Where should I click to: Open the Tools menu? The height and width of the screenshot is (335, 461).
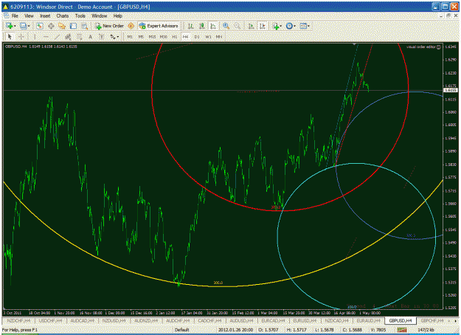(x=80, y=16)
